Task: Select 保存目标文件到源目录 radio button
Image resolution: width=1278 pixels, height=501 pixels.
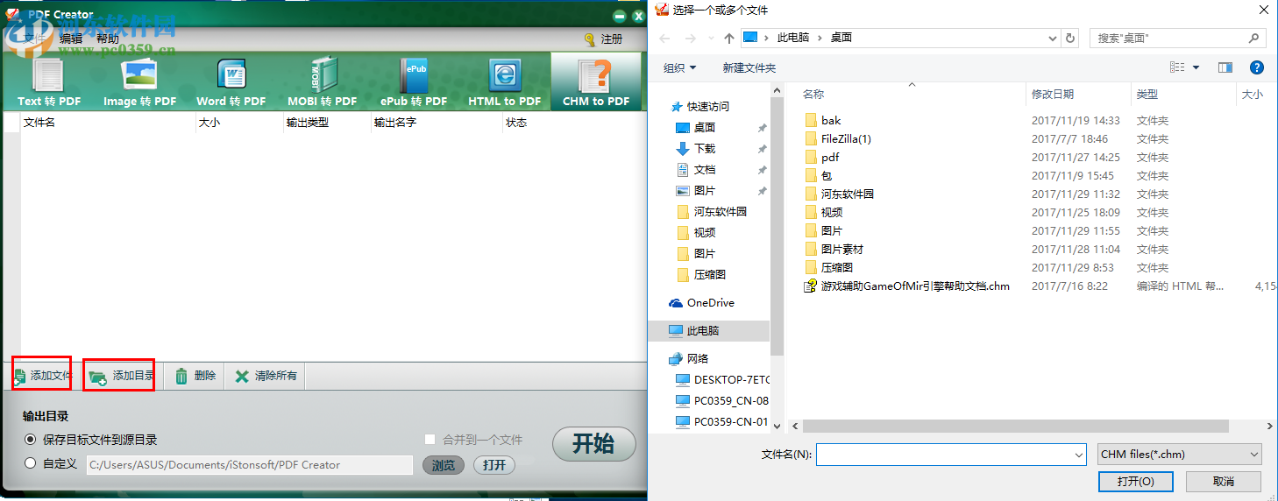Action: click(31, 440)
